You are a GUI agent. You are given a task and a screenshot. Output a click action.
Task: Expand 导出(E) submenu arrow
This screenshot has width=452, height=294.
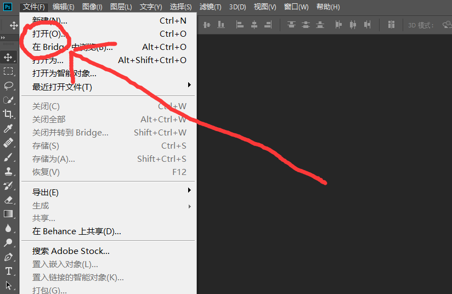pos(189,190)
